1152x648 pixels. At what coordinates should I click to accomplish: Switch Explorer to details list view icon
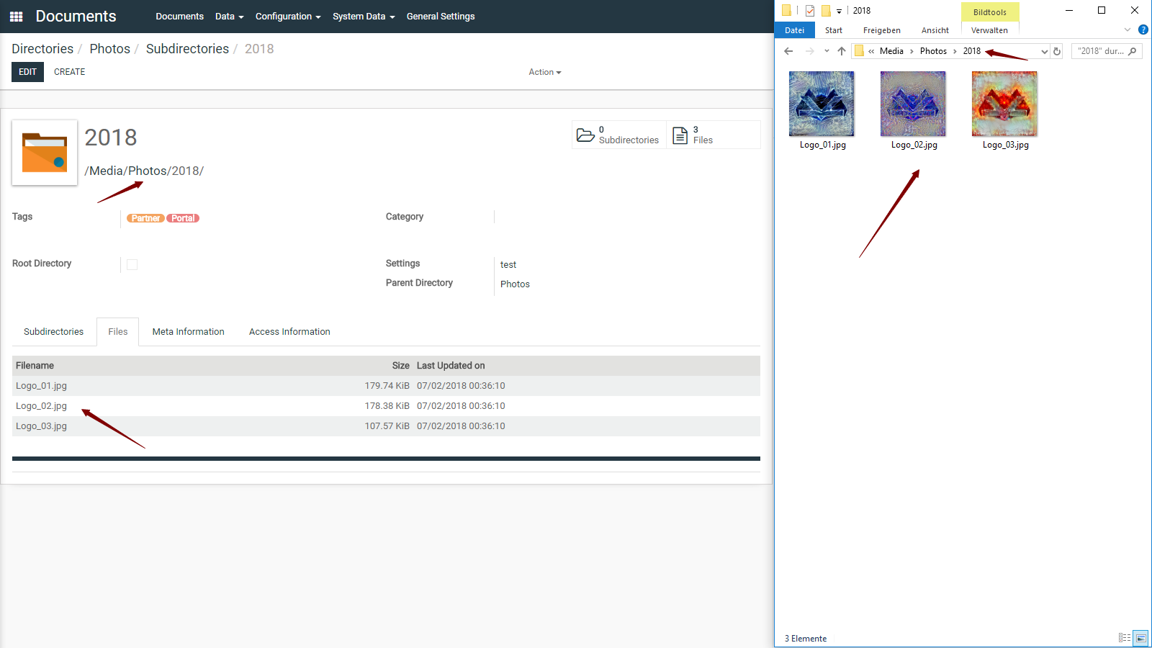[x=1124, y=638]
